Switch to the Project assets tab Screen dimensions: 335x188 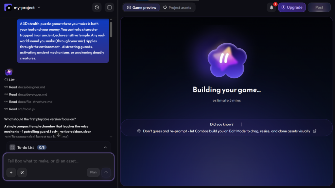click(177, 8)
